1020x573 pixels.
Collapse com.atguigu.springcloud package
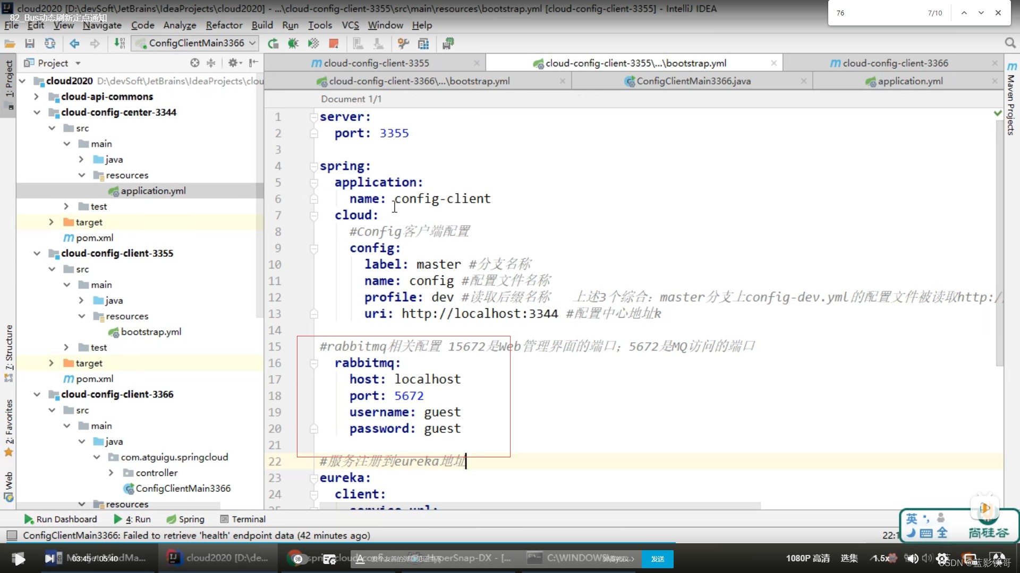pos(97,457)
